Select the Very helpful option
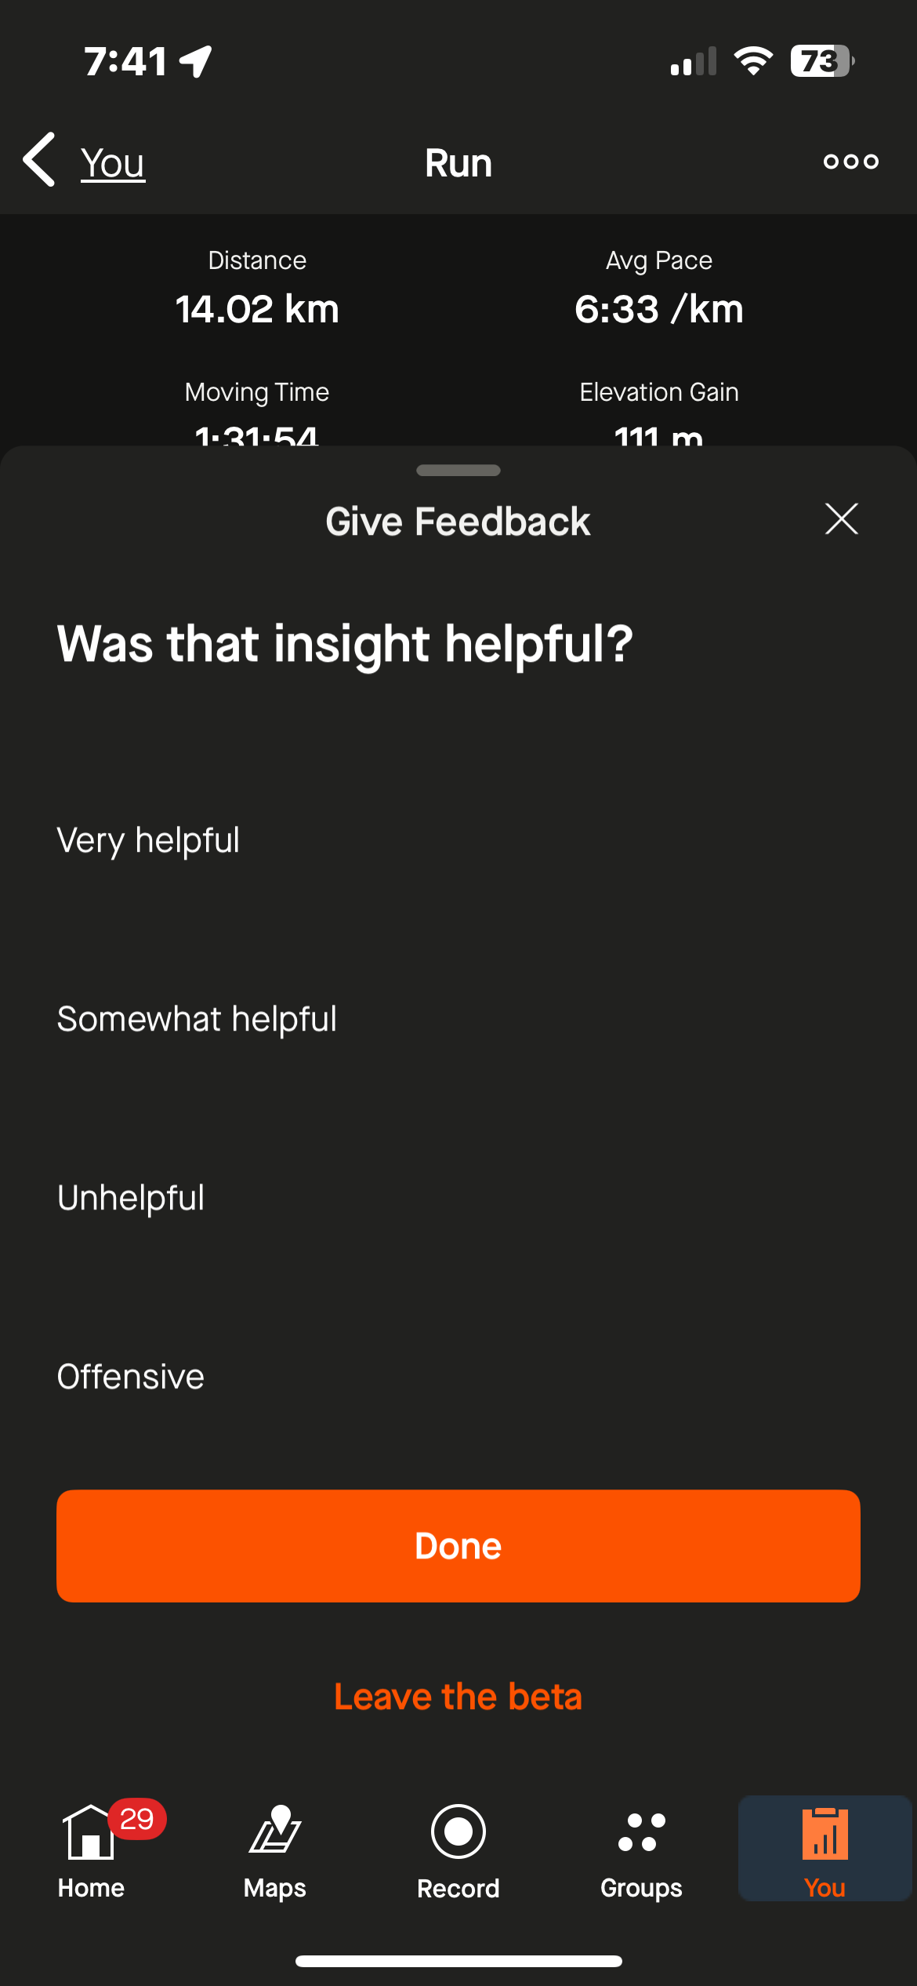This screenshot has height=1986, width=917. coord(148,840)
